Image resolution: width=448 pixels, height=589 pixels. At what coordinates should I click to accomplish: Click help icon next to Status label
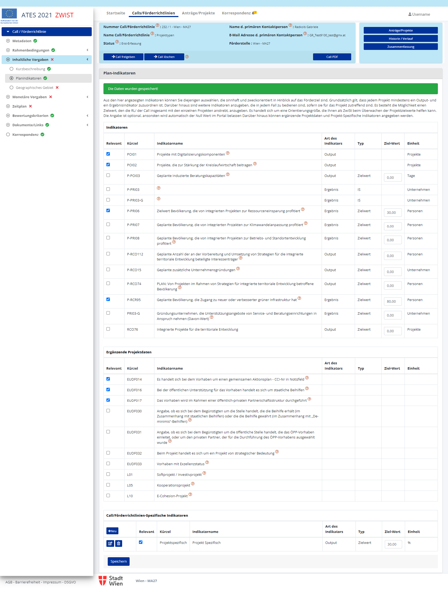point(117,42)
